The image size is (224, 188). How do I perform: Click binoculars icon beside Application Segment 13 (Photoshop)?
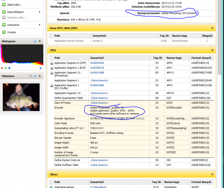pyautogui.click(x=52, y=73)
